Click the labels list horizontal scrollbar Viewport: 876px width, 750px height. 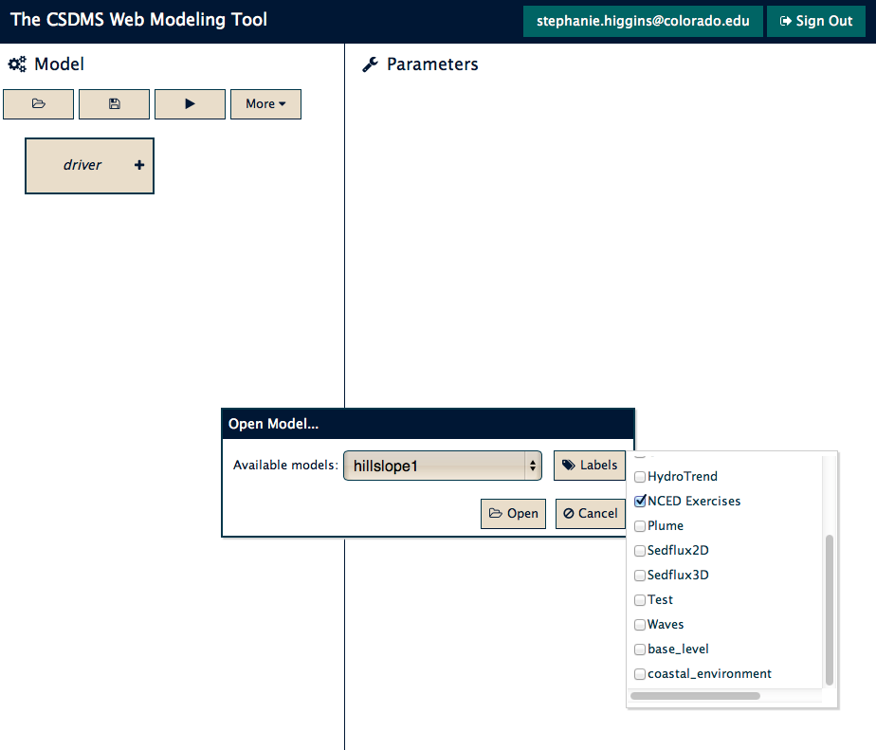click(x=695, y=696)
